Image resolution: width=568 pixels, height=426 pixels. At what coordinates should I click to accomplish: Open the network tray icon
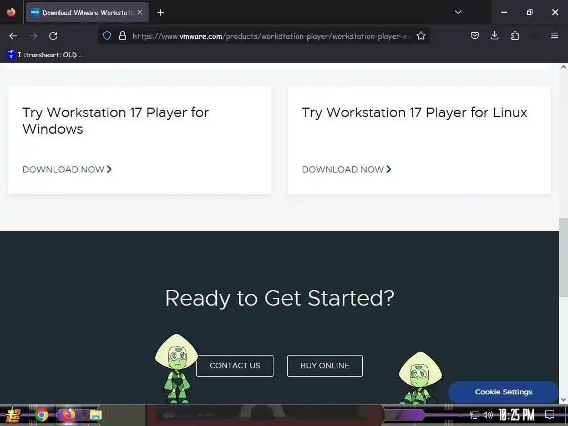point(475,415)
